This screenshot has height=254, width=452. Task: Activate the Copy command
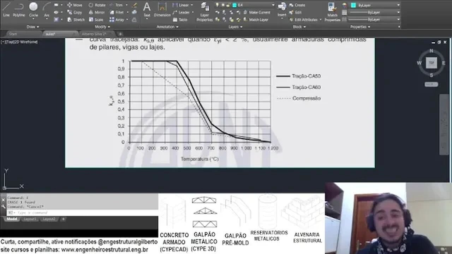click(x=75, y=12)
